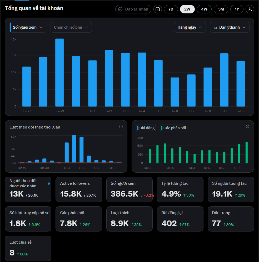Open the Dạng thanh chart type dropdown

(230, 27)
